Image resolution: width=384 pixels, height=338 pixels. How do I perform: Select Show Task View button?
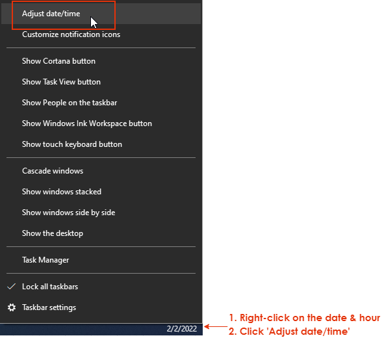point(101,82)
